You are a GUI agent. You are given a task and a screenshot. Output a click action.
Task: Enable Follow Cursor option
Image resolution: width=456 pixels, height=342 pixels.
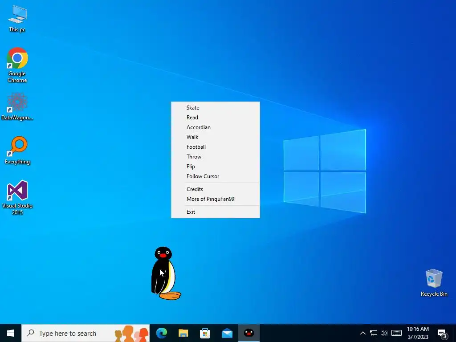215,176
